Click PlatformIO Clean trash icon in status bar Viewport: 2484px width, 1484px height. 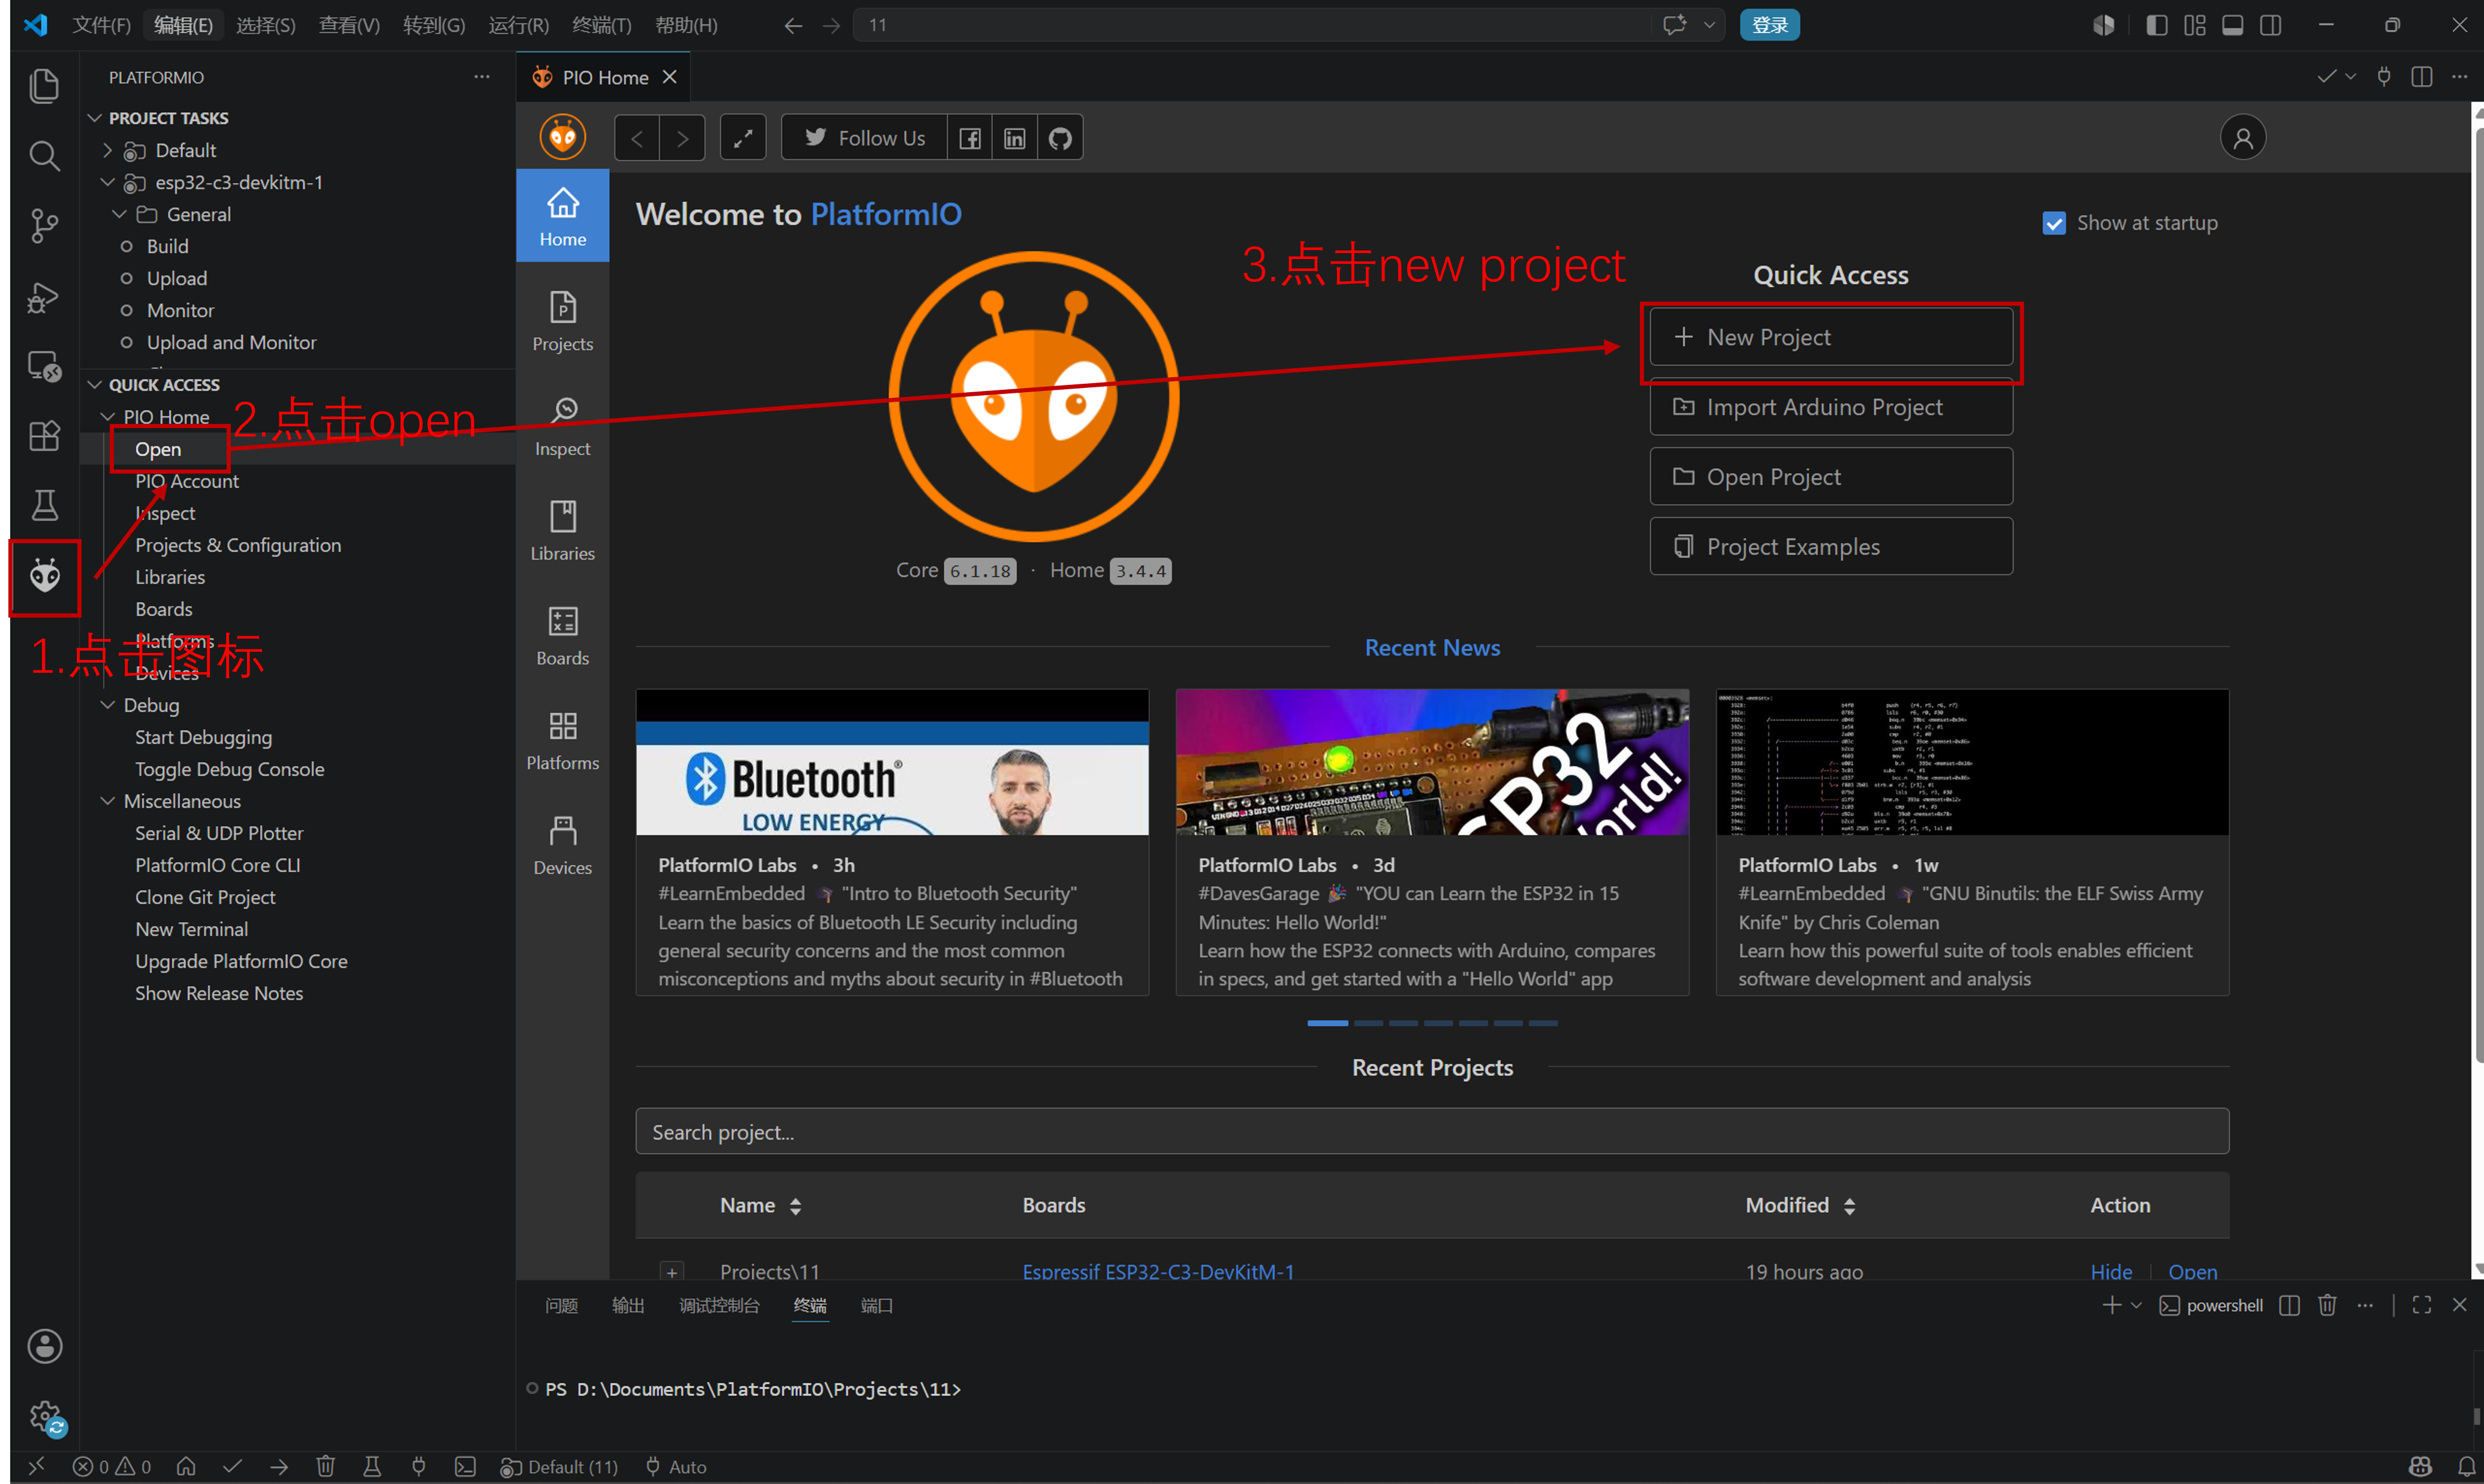tap(325, 1466)
